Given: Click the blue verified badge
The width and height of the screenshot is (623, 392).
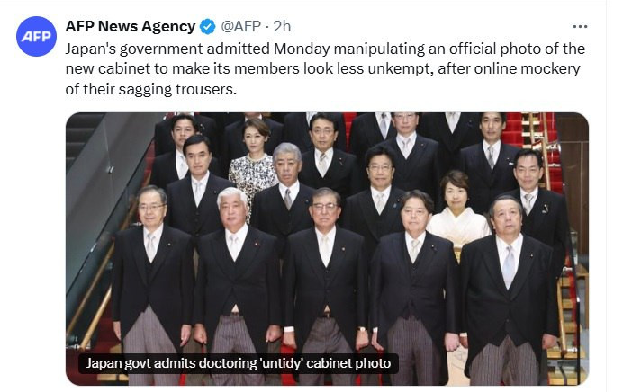Looking at the screenshot, I should pos(207,27).
